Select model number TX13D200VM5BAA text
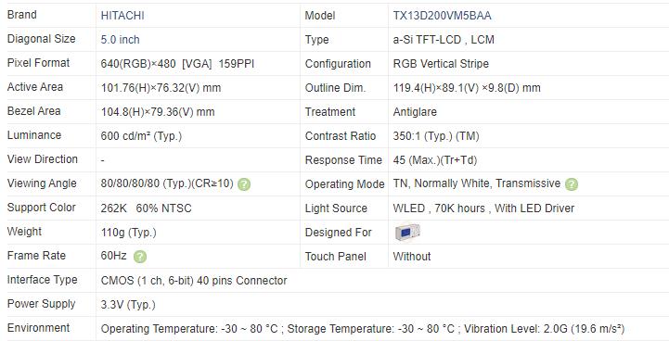The height and width of the screenshot is (341, 669). tap(442, 16)
